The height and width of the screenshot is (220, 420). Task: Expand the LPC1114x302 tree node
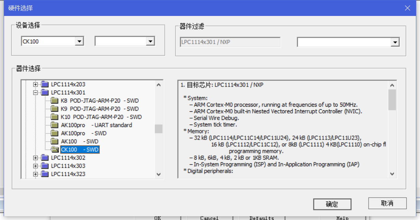(x=35, y=158)
